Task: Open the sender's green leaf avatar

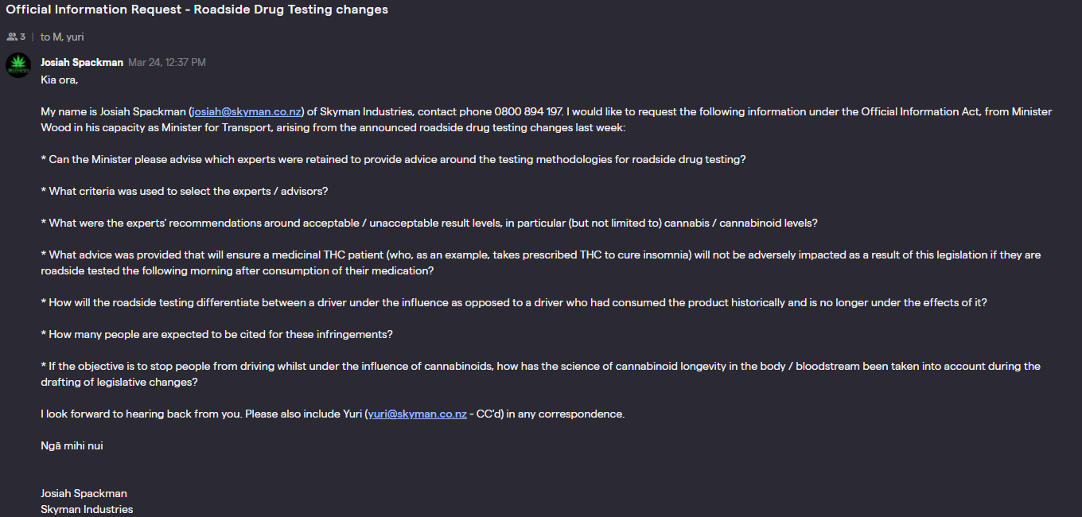Action: [18, 65]
